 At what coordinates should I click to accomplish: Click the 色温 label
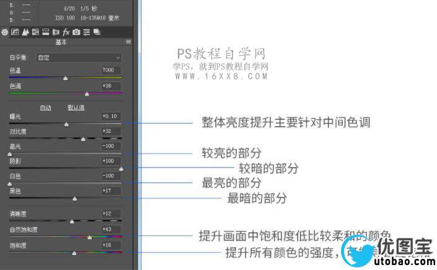tap(15, 70)
